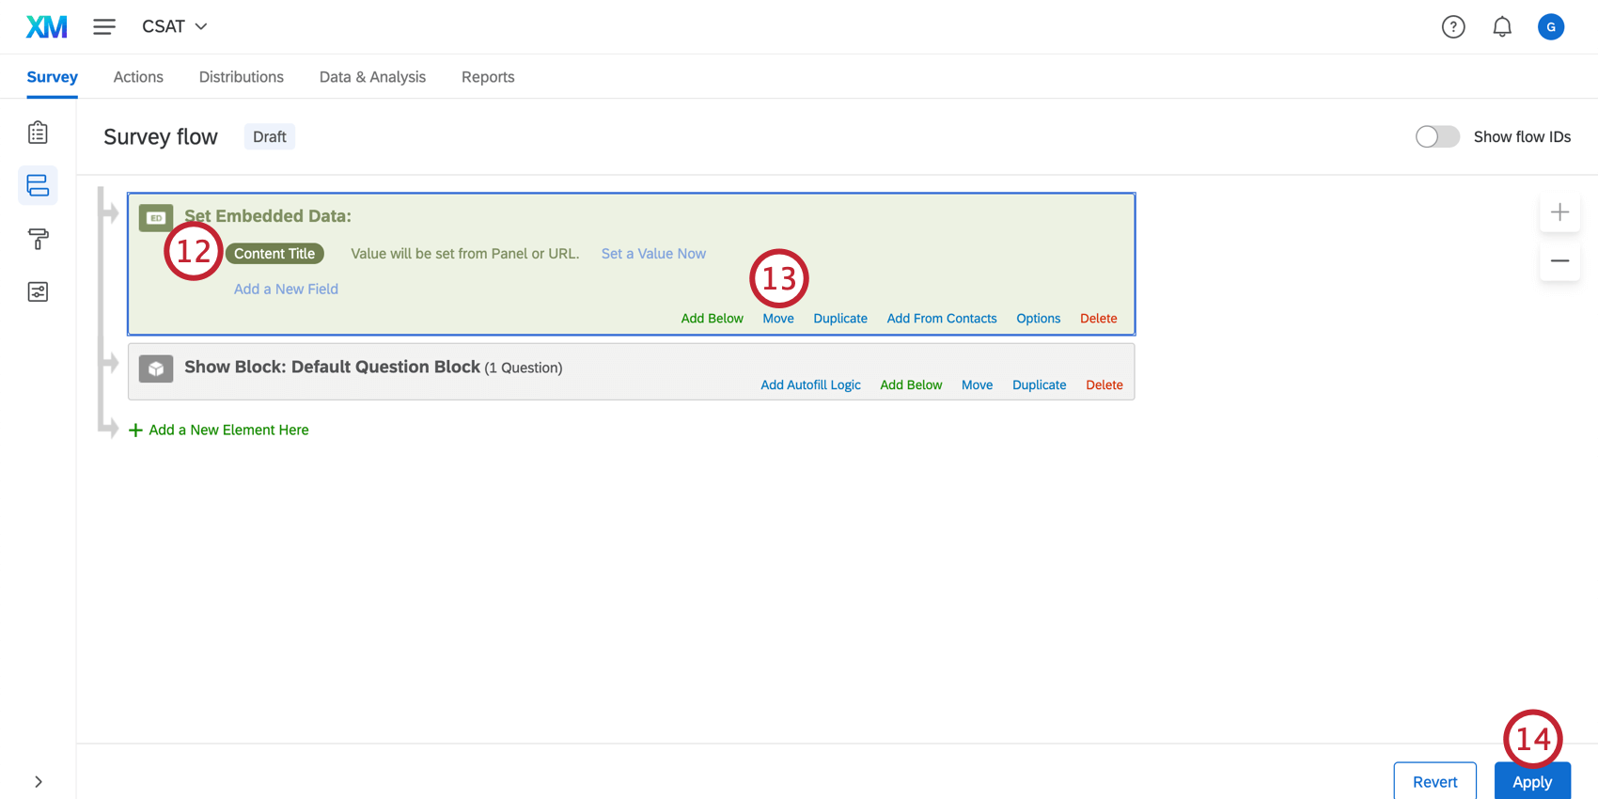
Task: Click the Apply button
Action: 1532,781
